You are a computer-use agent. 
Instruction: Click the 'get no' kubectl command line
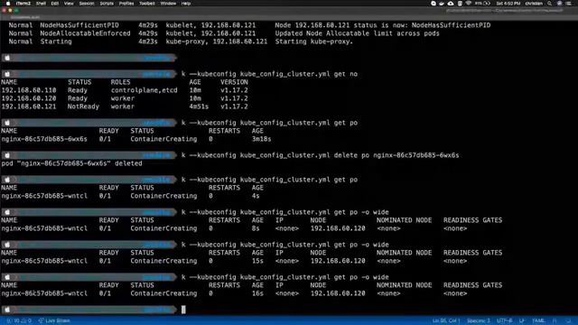coord(269,74)
